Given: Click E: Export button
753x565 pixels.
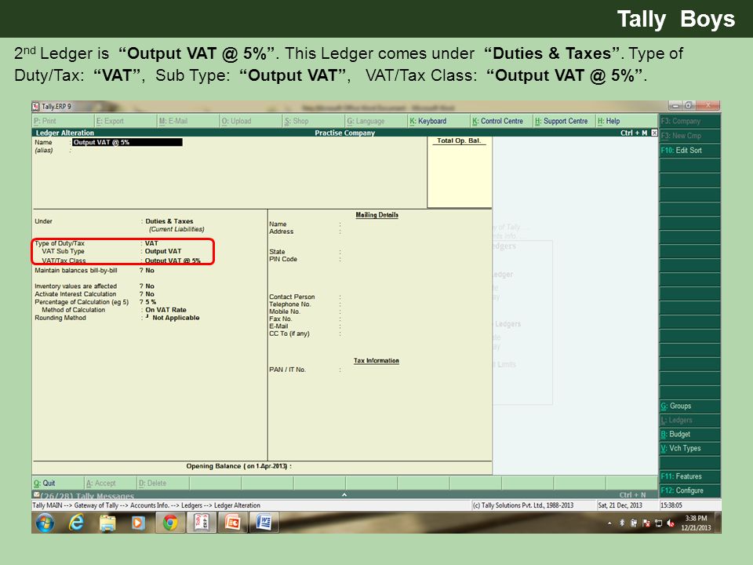Looking at the screenshot, I should [x=125, y=121].
